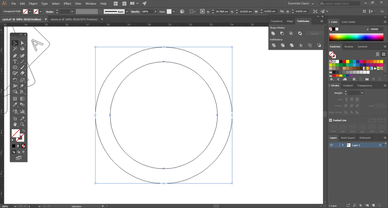Open the brush definition Basic dropdown
The image size is (388, 208).
click(x=127, y=11)
